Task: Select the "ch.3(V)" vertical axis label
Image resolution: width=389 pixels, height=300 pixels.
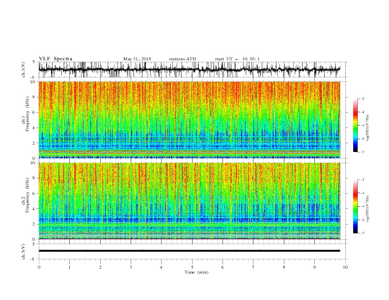Action: pyautogui.click(x=24, y=251)
